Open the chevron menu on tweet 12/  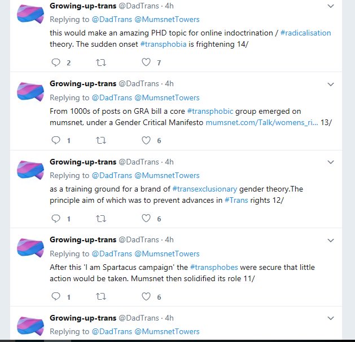331,162
